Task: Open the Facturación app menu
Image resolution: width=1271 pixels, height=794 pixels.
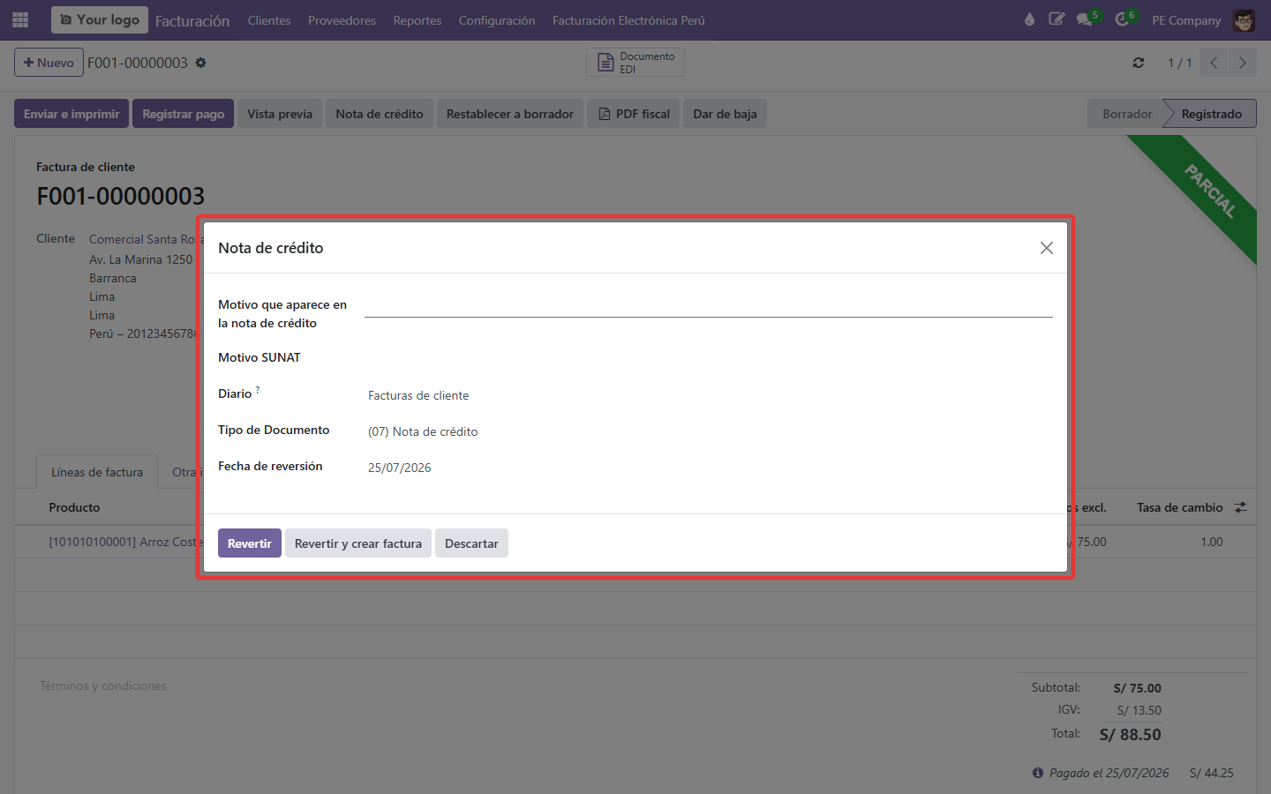Action: (x=192, y=20)
